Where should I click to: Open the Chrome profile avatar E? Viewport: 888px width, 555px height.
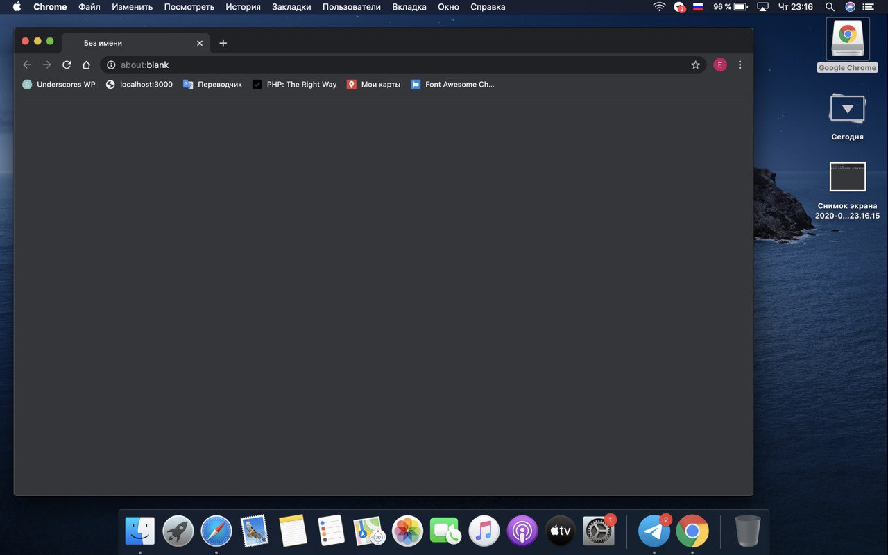click(720, 65)
